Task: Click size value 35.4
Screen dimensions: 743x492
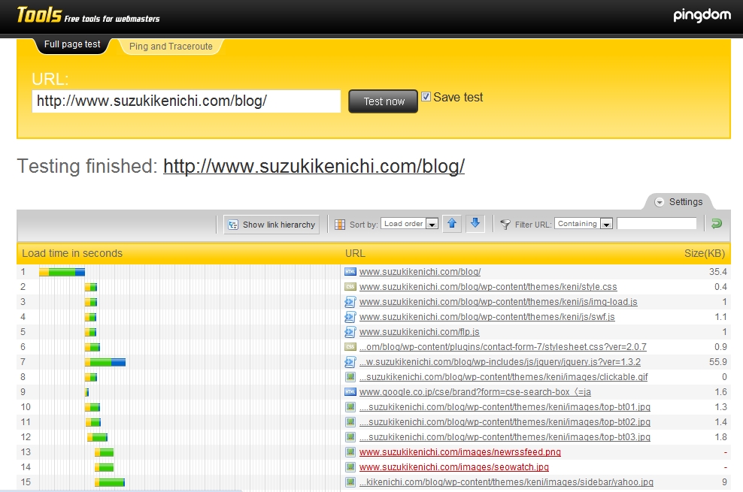Action: coord(718,272)
